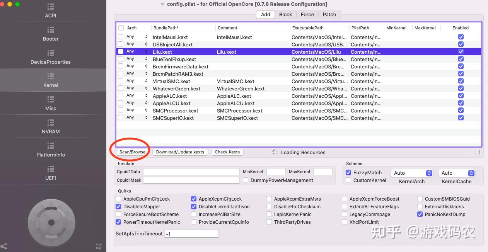Disable the IntelMausi.kext Enabled checkbox
Viewport: 488px width, 252px height.
click(461, 37)
